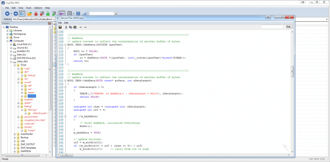Open the empty toolbar combo box dropdown

(x=116, y=14)
